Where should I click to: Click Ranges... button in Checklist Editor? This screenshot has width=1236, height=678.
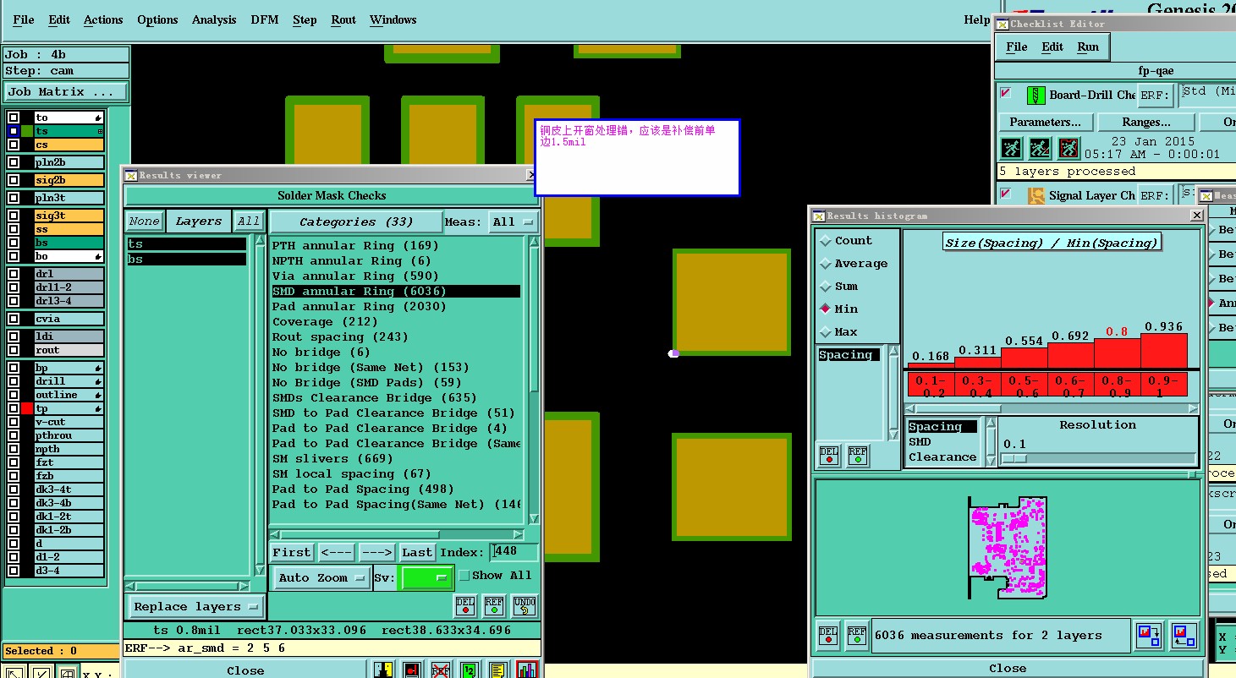click(x=1146, y=122)
